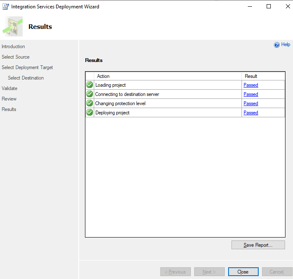Open Passed link for Connecting to destination server

(251, 94)
